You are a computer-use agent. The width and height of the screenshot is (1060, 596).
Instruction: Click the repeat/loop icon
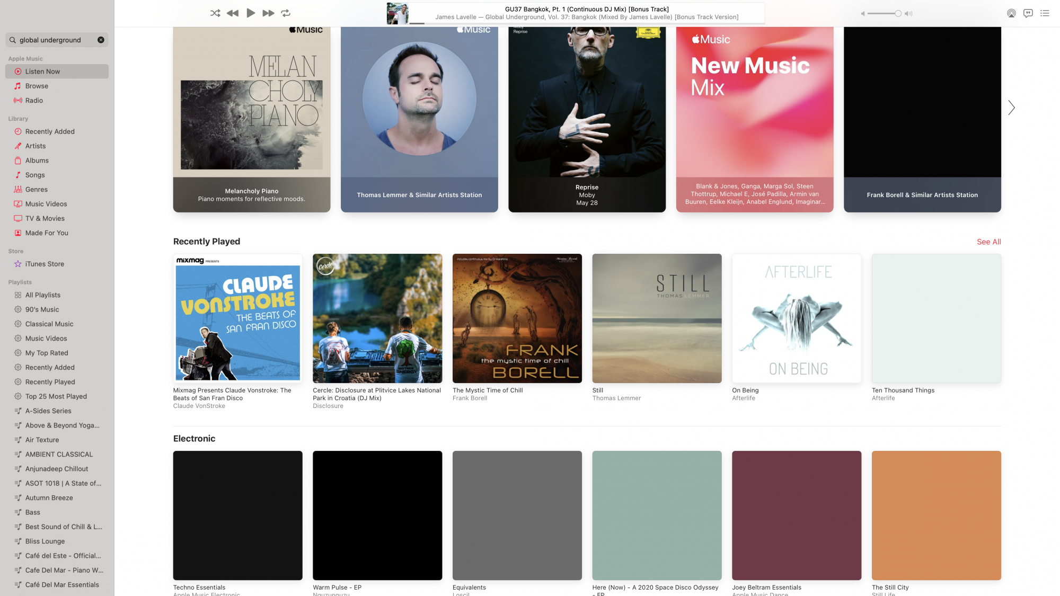pos(286,13)
